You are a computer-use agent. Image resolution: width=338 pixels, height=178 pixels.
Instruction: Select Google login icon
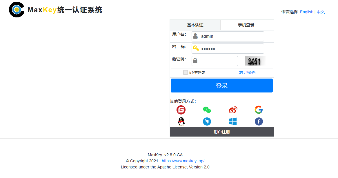pos(259,110)
